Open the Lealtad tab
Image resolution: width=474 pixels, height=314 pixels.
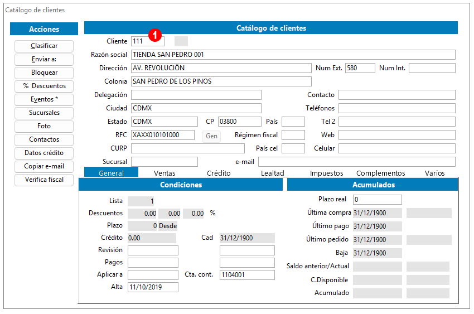click(272, 173)
